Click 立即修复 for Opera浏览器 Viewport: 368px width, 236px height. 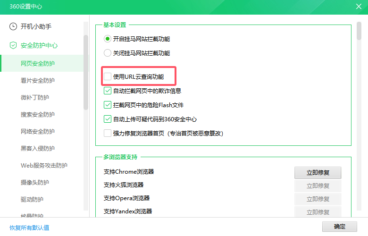coord(318,199)
